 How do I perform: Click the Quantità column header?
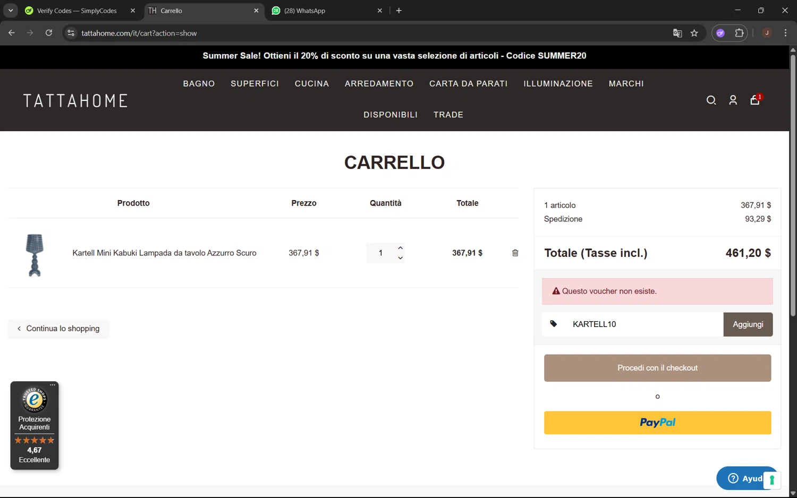(x=386, y=203)
